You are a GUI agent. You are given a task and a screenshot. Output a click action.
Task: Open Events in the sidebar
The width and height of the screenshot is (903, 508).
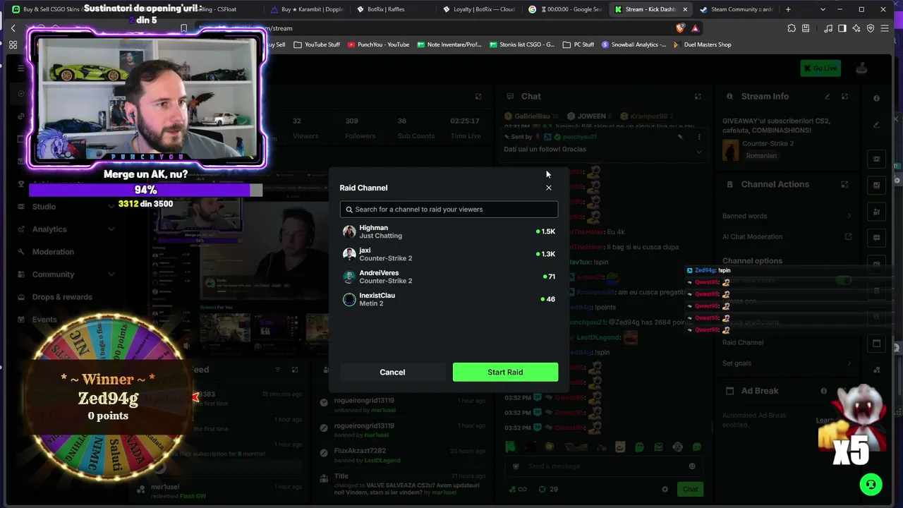pyautogui.click(x=44, y=320)
